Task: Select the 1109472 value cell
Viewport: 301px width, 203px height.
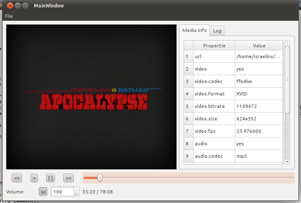Action: pyautogui.click(x=259, y=106)
